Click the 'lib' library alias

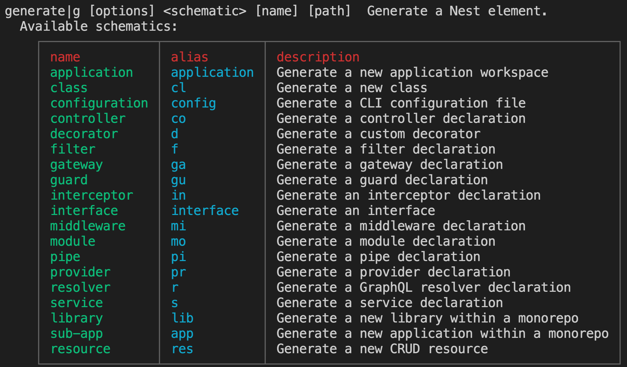(x=182, y=318)
